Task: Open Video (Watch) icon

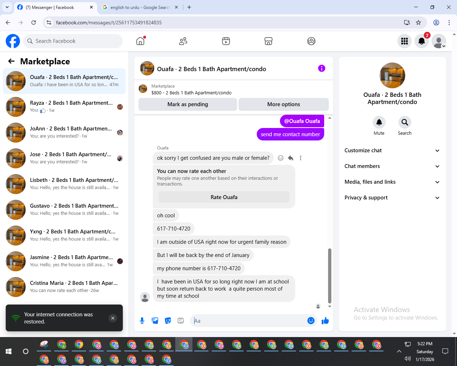Action: point(226,41)
